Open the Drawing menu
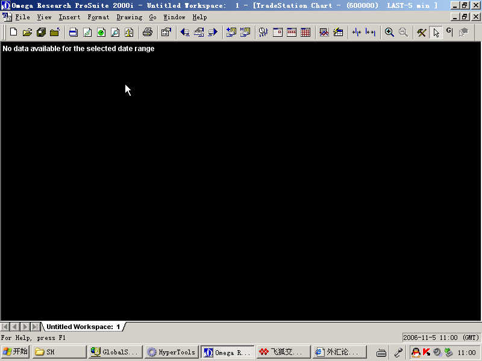The width and height of the screenshot is (482, 361). 129,17
